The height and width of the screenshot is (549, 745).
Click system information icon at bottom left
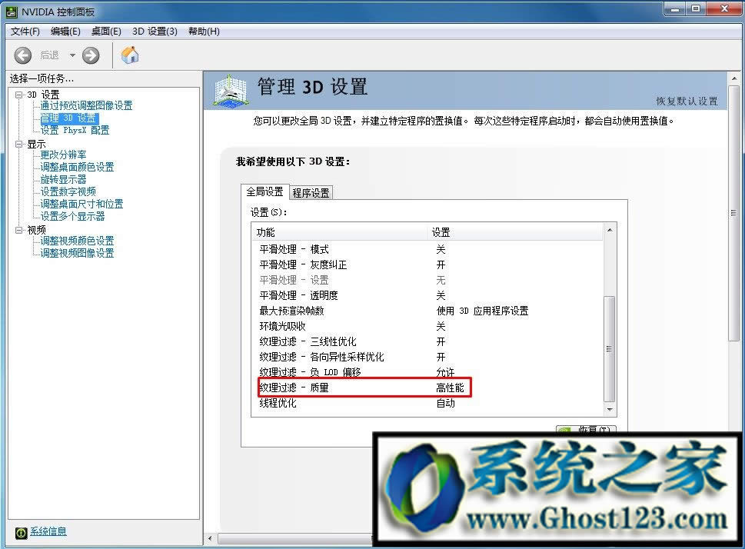[21, 533]
